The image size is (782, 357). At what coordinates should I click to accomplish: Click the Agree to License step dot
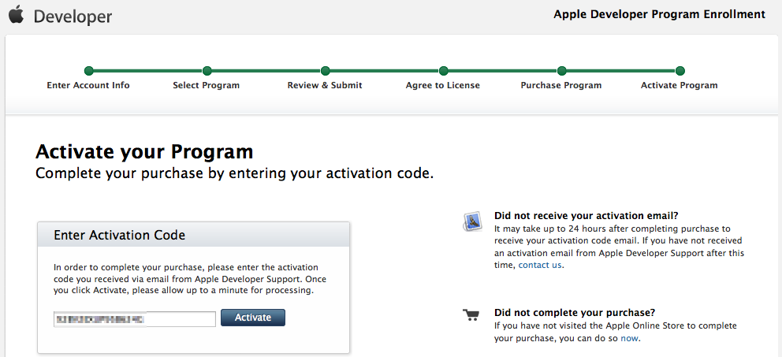pyautogui.click(x=443, y=71)
